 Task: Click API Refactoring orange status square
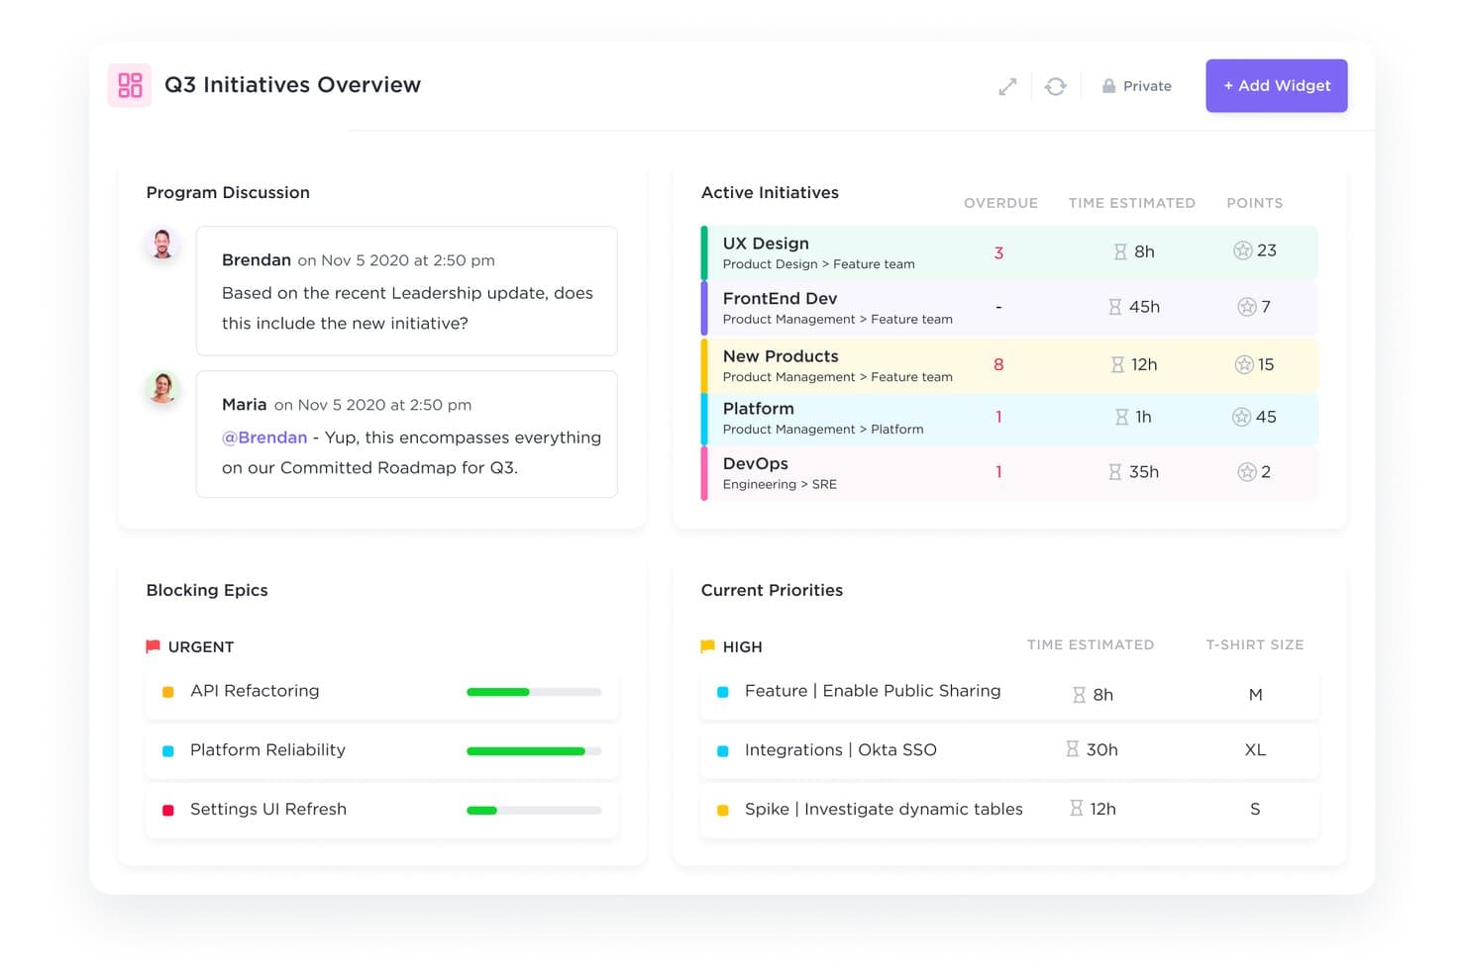168,692
